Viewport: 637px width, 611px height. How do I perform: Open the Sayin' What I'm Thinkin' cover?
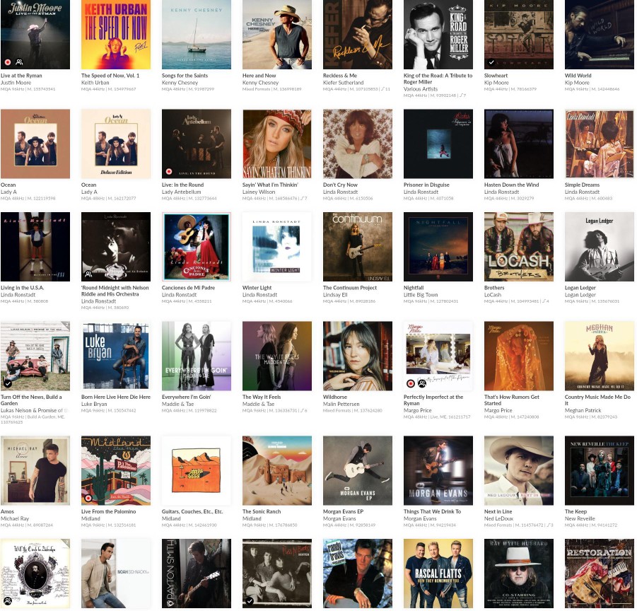[277, 144]
